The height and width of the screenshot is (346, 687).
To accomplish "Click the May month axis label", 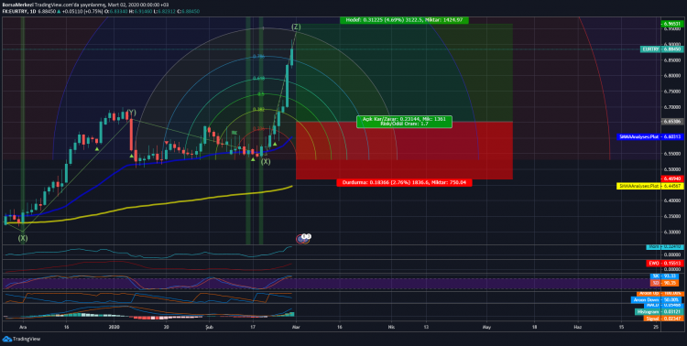I will 485,327.
